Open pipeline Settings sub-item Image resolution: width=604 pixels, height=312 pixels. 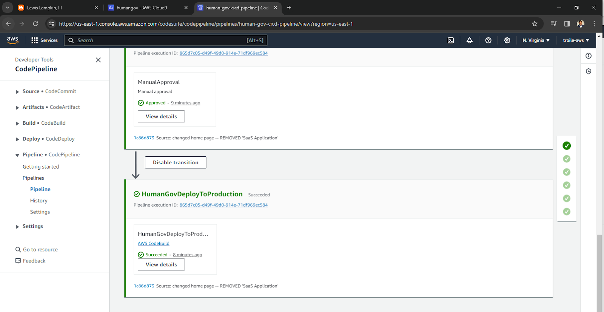coord(40,212)
